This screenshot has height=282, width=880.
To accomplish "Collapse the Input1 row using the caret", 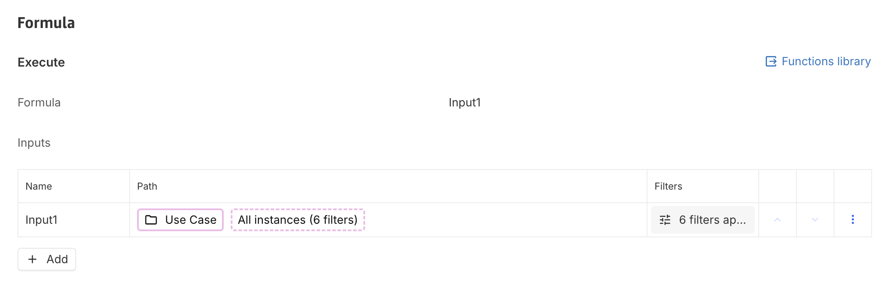I will click(777, 220).
